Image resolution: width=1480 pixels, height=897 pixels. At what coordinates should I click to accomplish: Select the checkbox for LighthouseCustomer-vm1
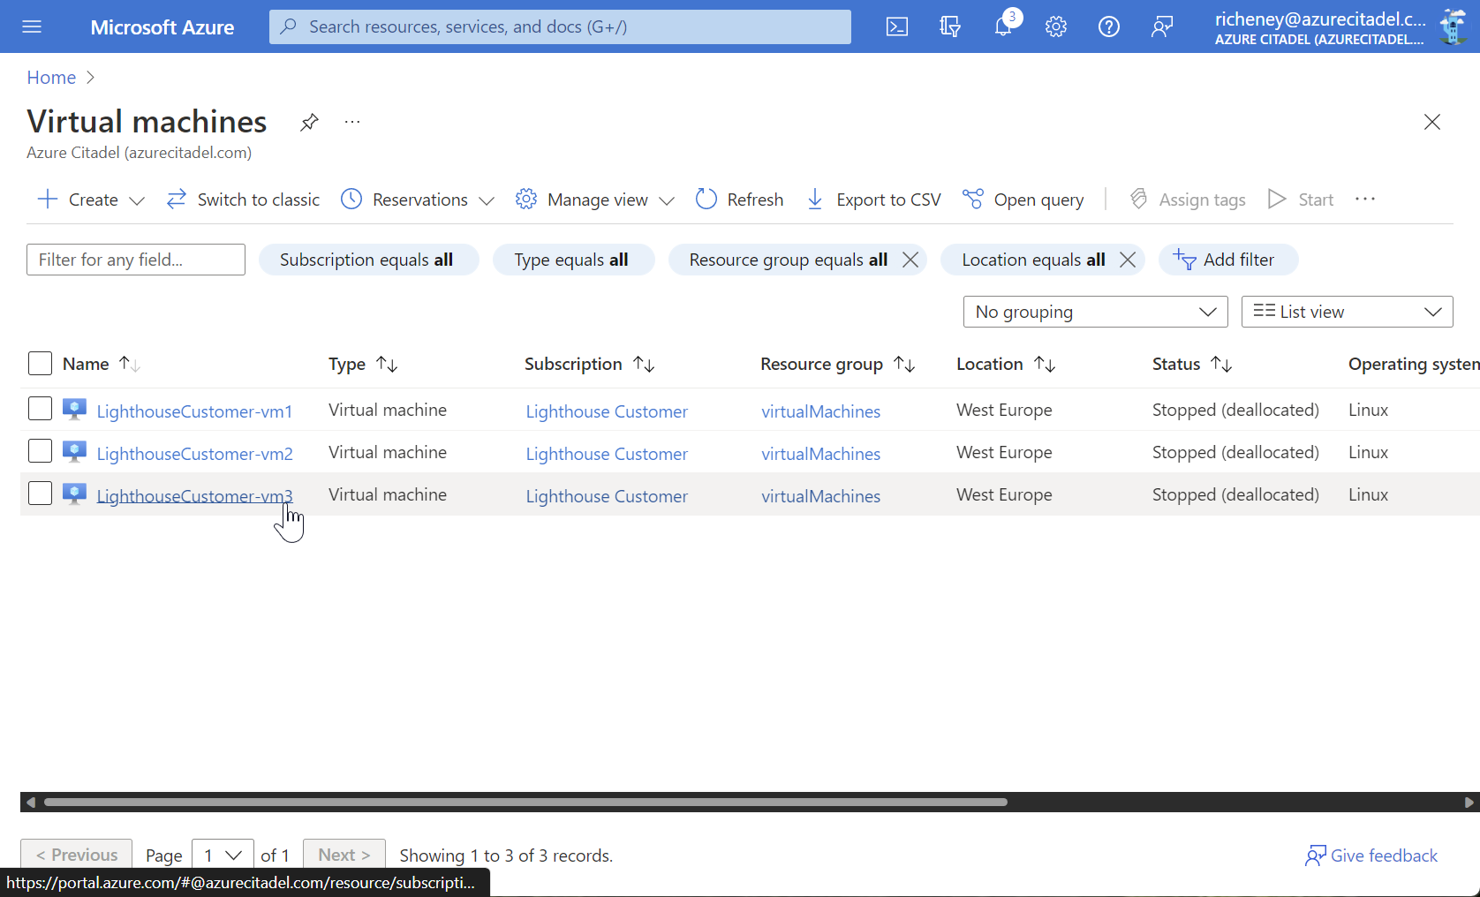tap(40, 409)
